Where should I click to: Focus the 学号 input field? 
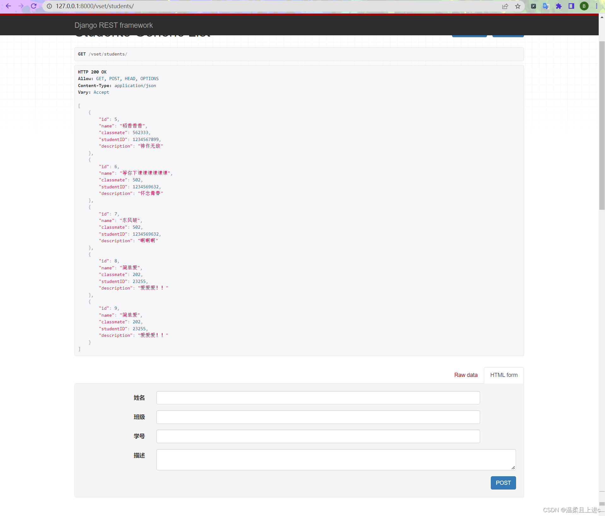318,436
